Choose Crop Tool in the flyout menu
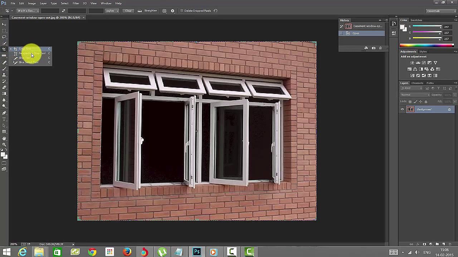Screen dimensions: 458x257 click(x=30, y=49)
